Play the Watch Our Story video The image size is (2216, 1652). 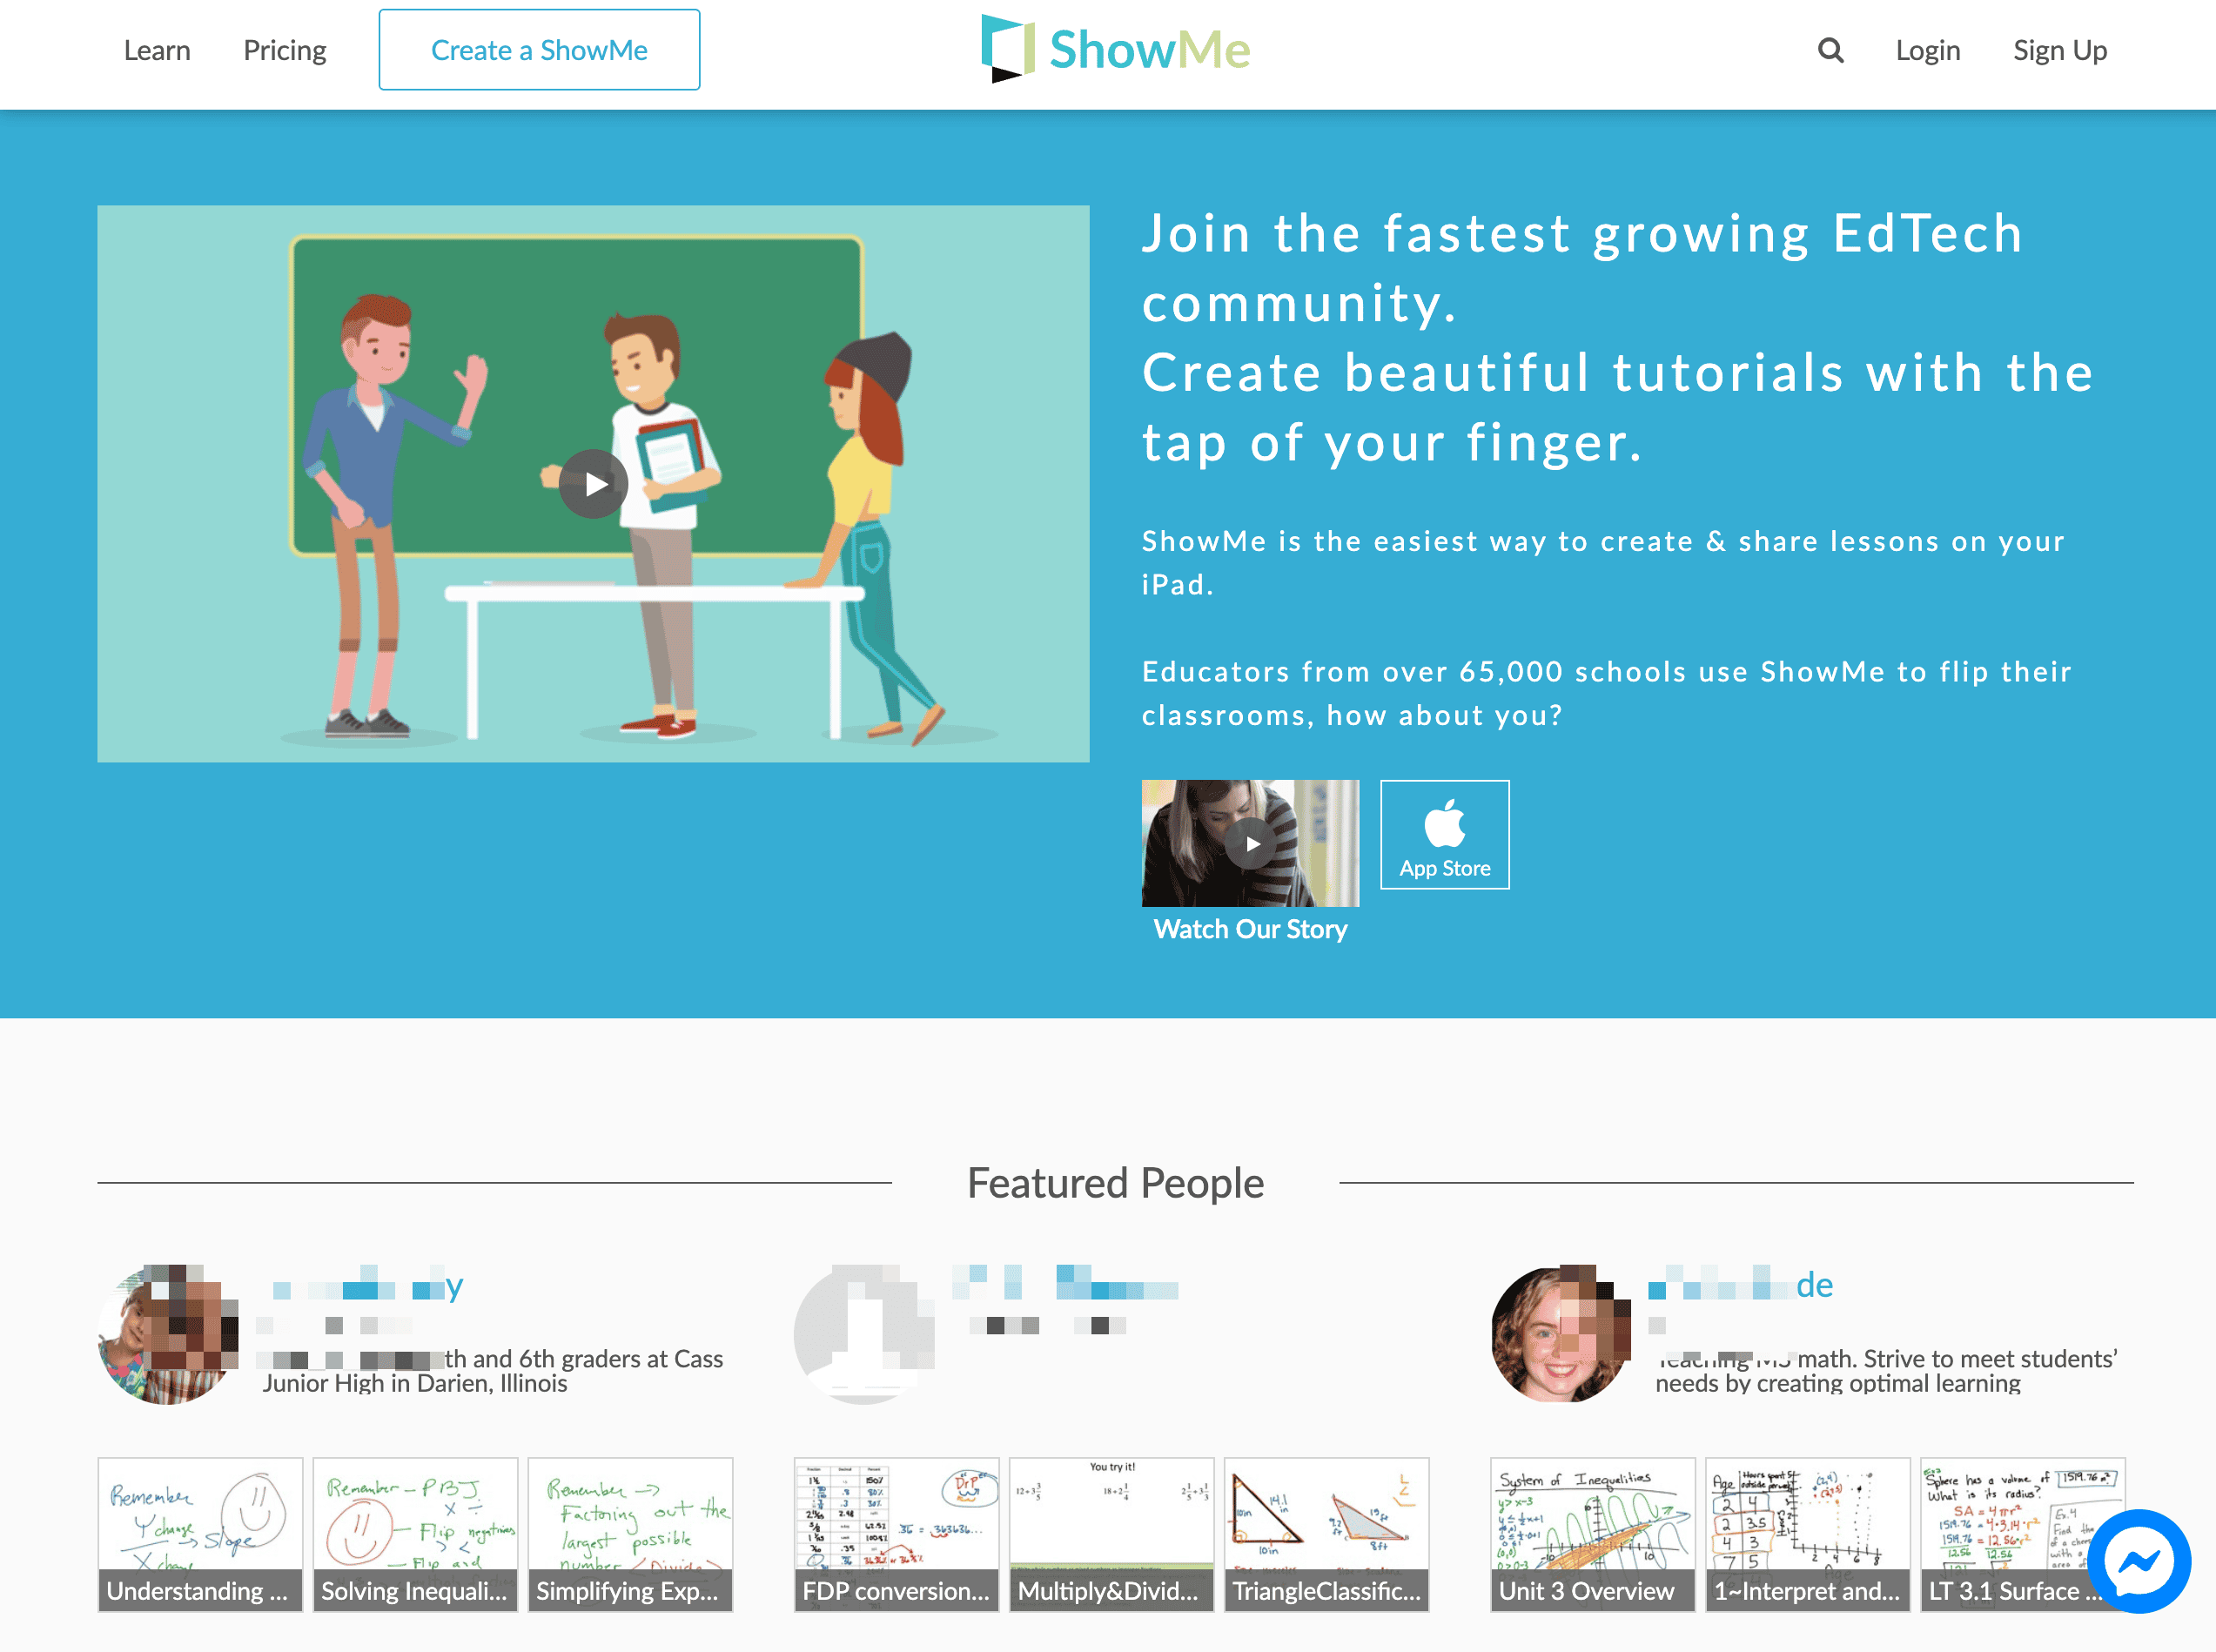click(x=1250, y=843)
